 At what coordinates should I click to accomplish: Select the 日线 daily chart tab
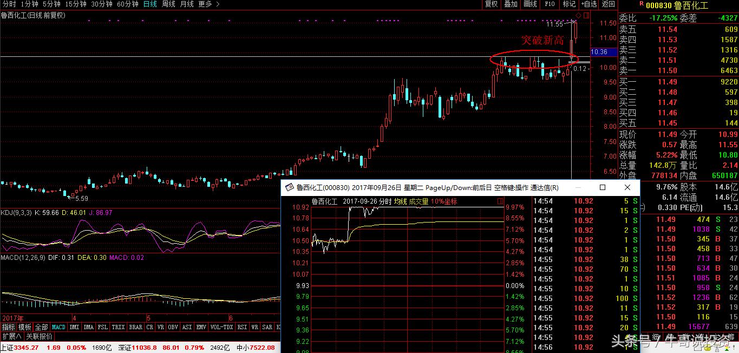tap(151, 4)
